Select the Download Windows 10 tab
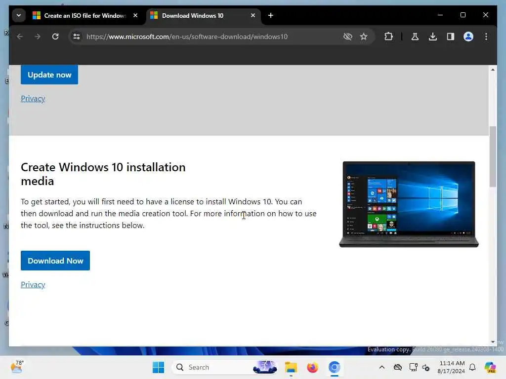 (x=204, y=15)
